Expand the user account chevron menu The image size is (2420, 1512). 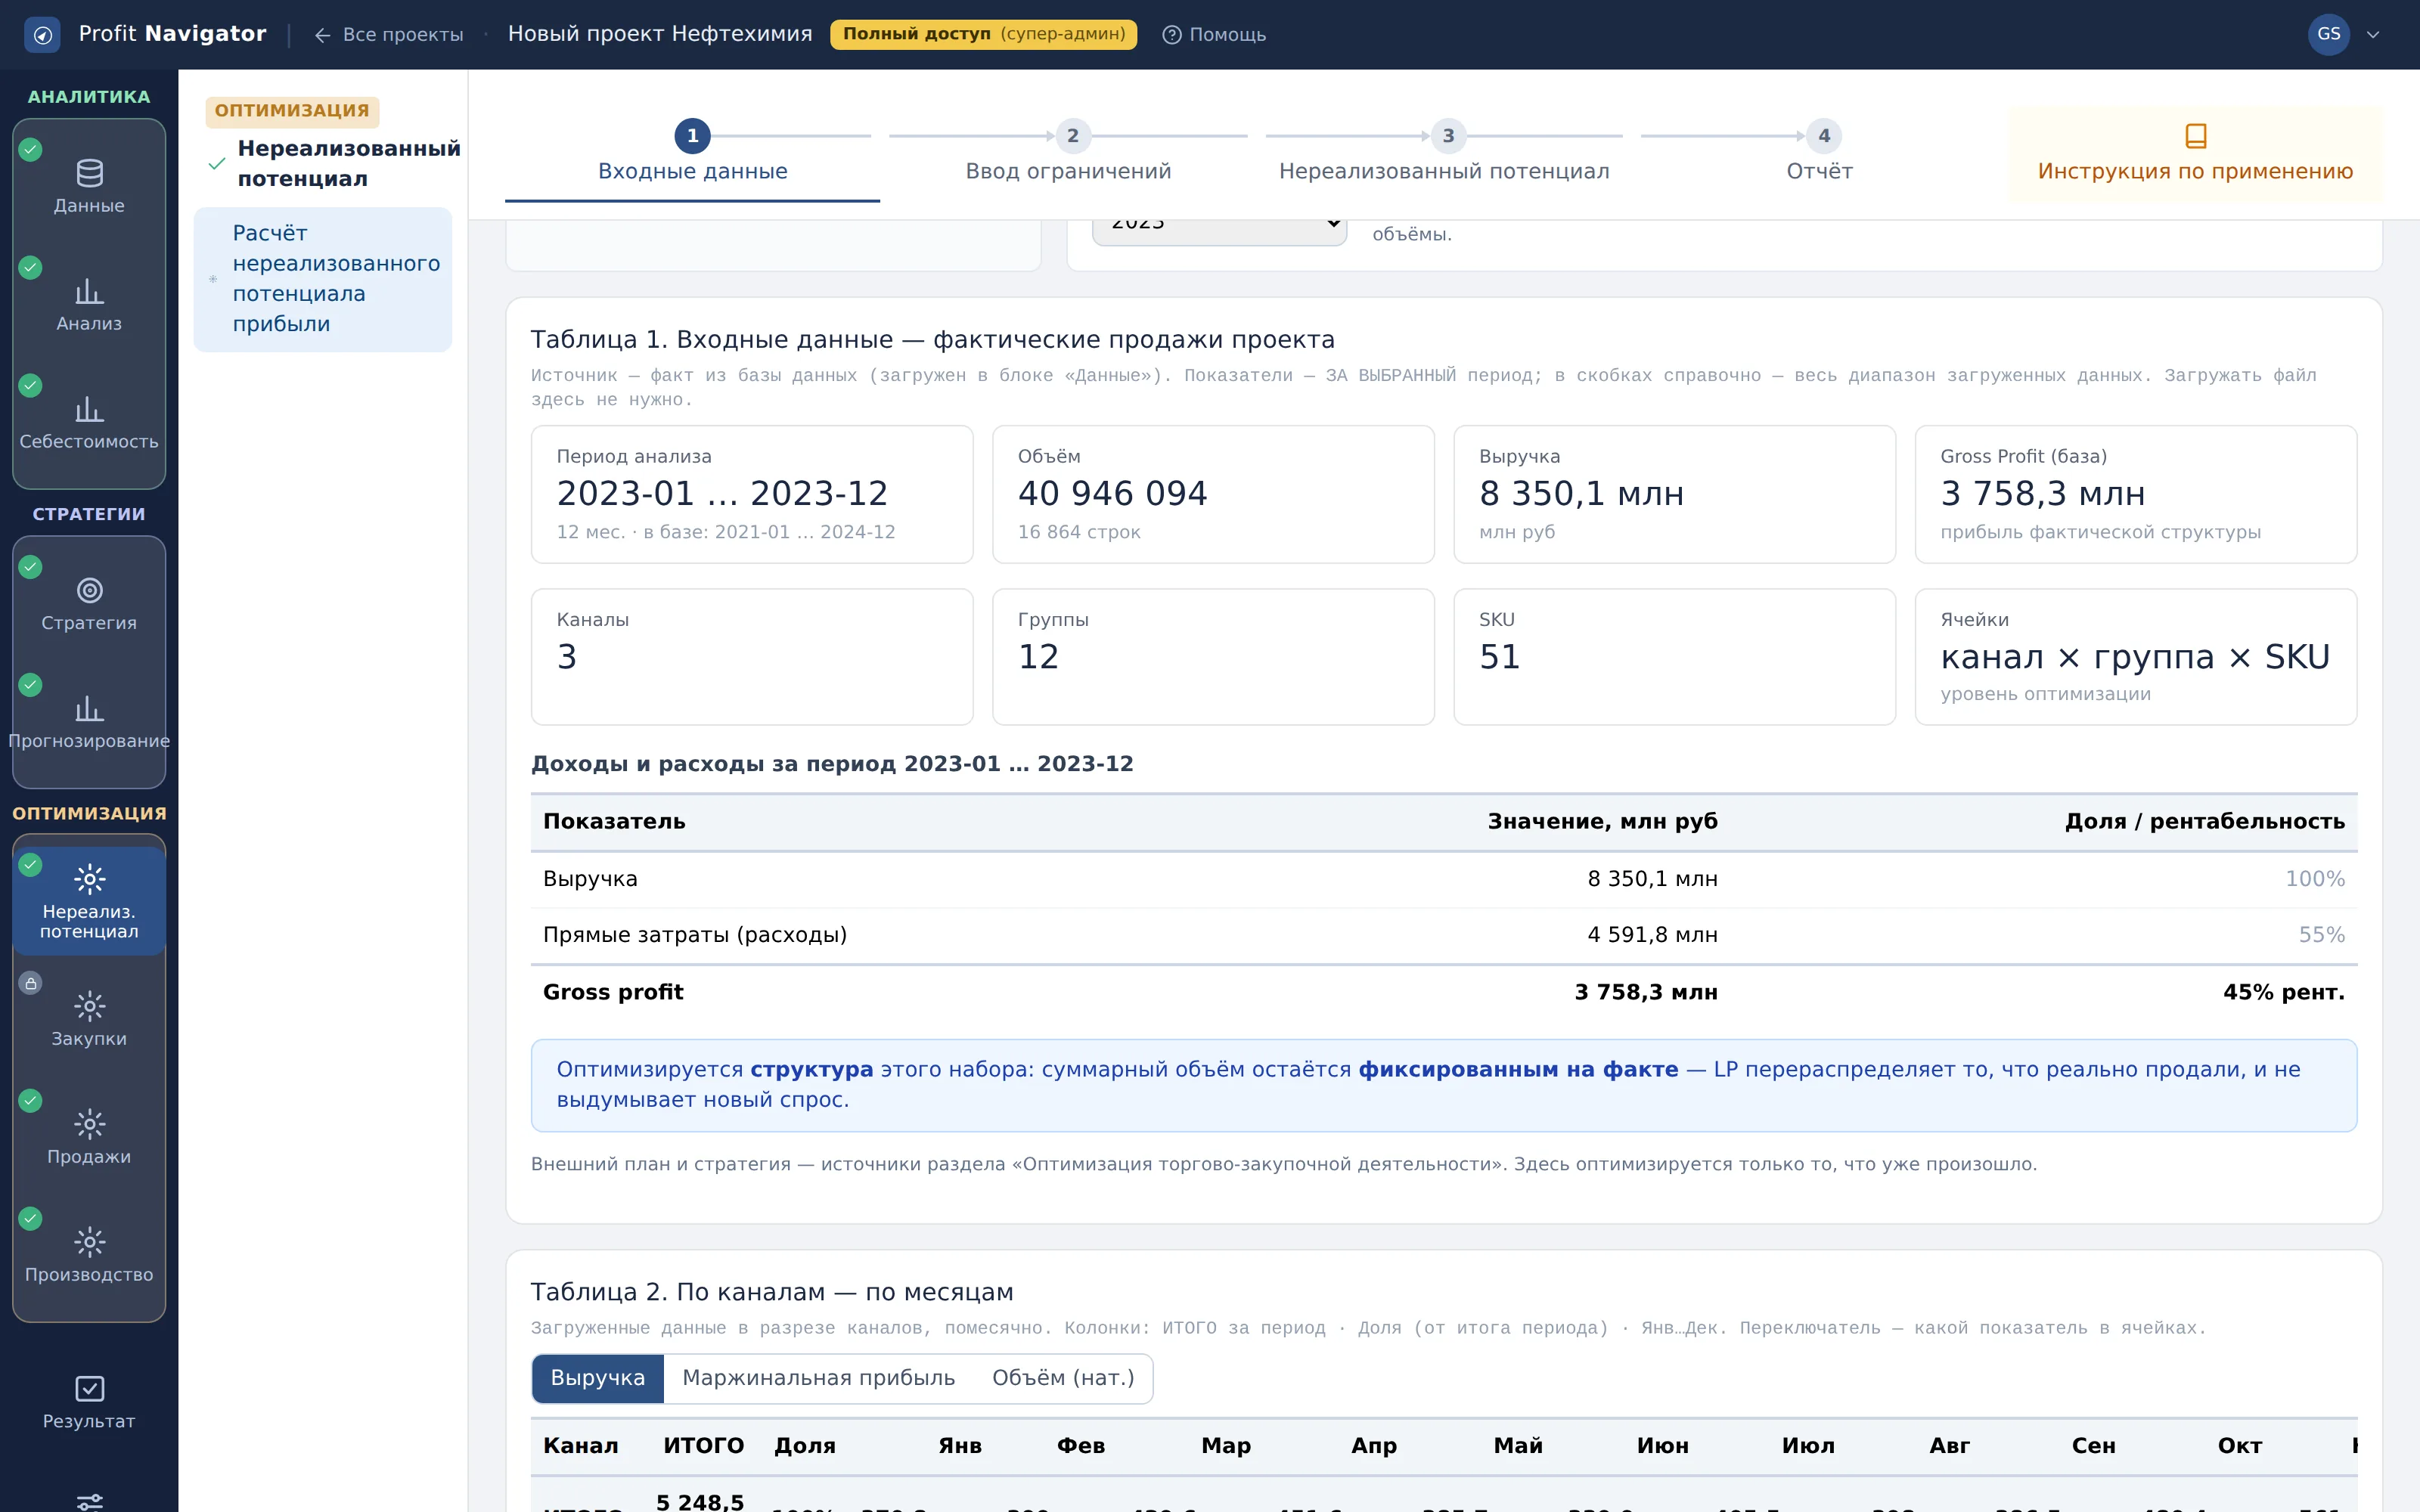click(2372, 35)
